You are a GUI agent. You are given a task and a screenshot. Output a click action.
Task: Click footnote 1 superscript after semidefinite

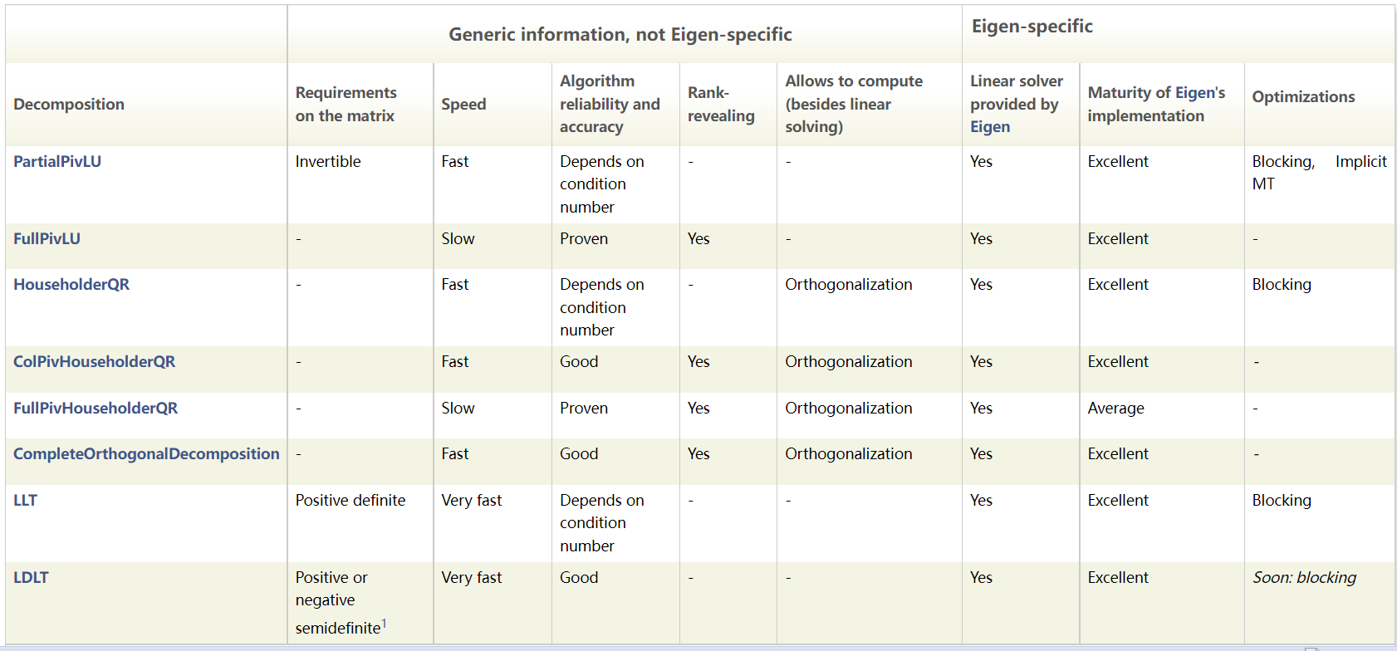point(384,623)
